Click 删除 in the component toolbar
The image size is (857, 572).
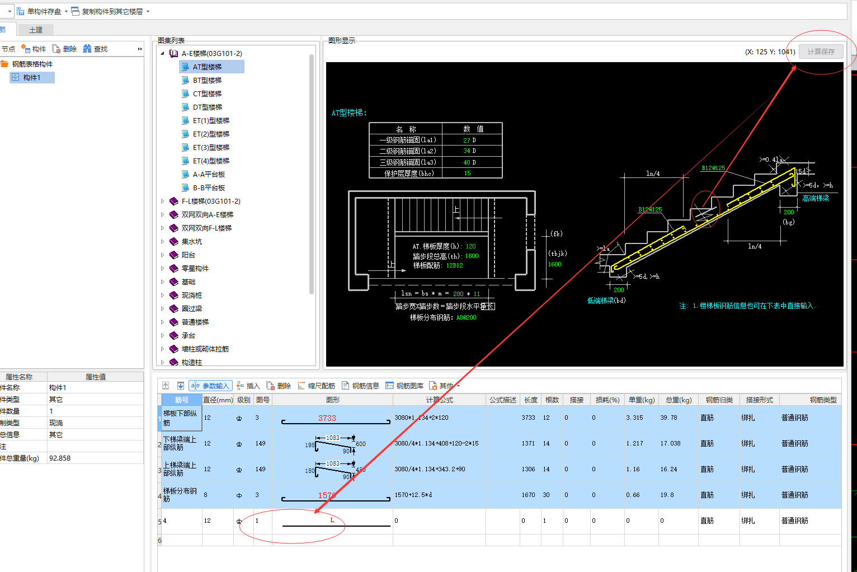[x=64, y=49]
